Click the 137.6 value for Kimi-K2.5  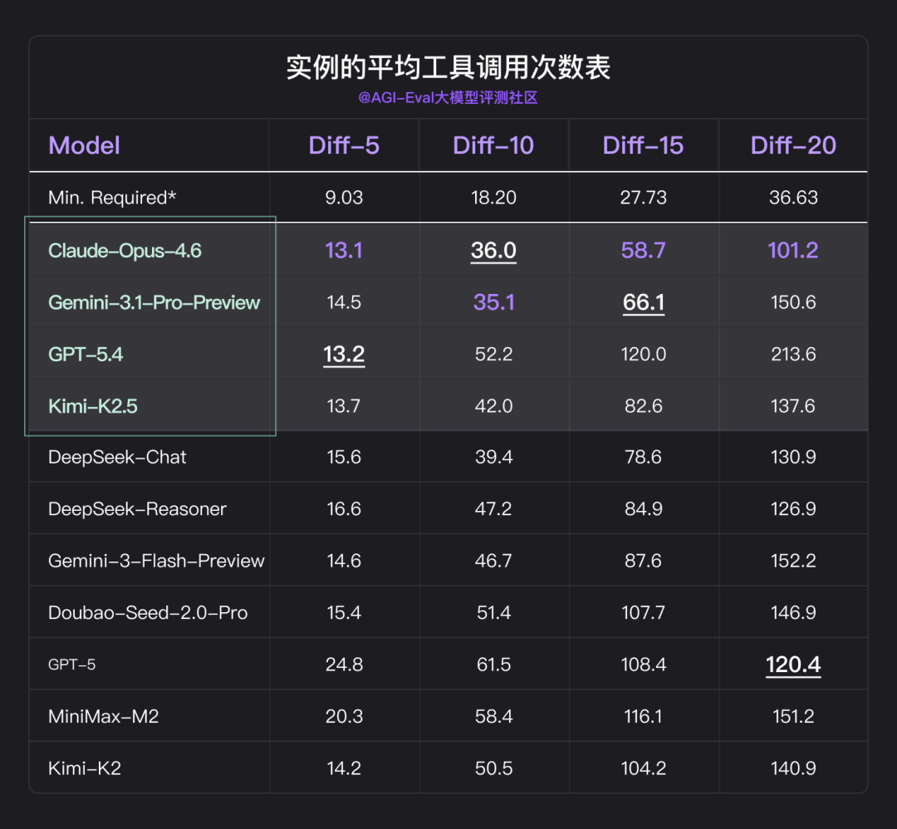pos(793,406)
